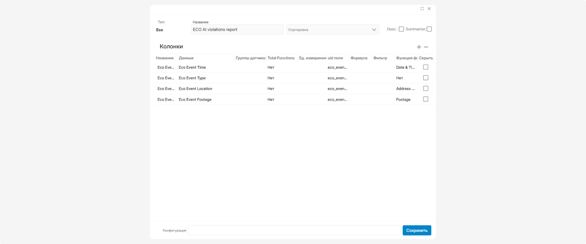586x244 pixels.
Task: Select the Eco Event Footage data cell
Action: coord(195,100)
